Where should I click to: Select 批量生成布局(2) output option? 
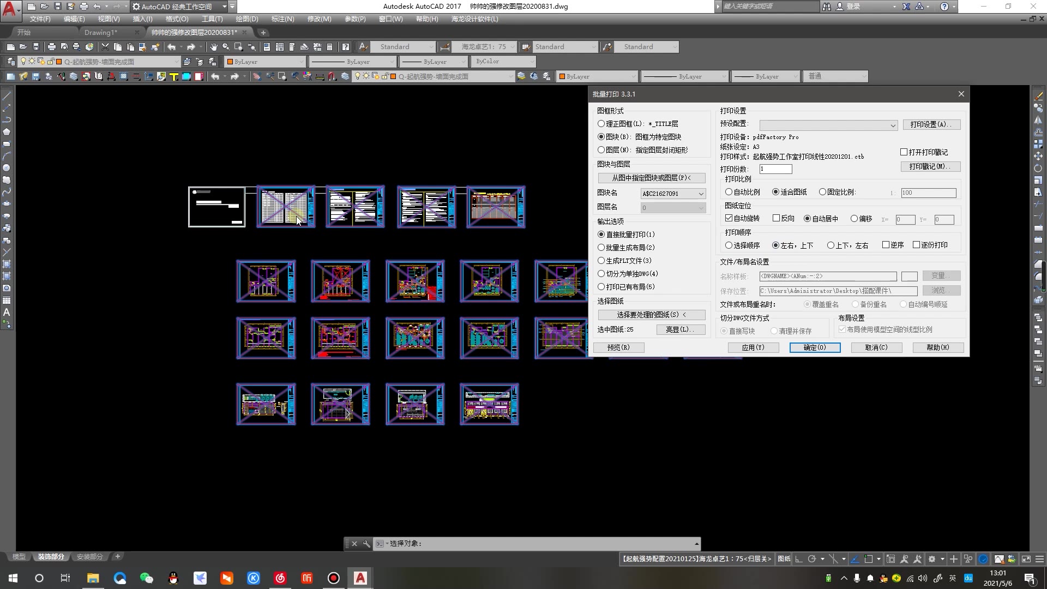pos(601,248)
